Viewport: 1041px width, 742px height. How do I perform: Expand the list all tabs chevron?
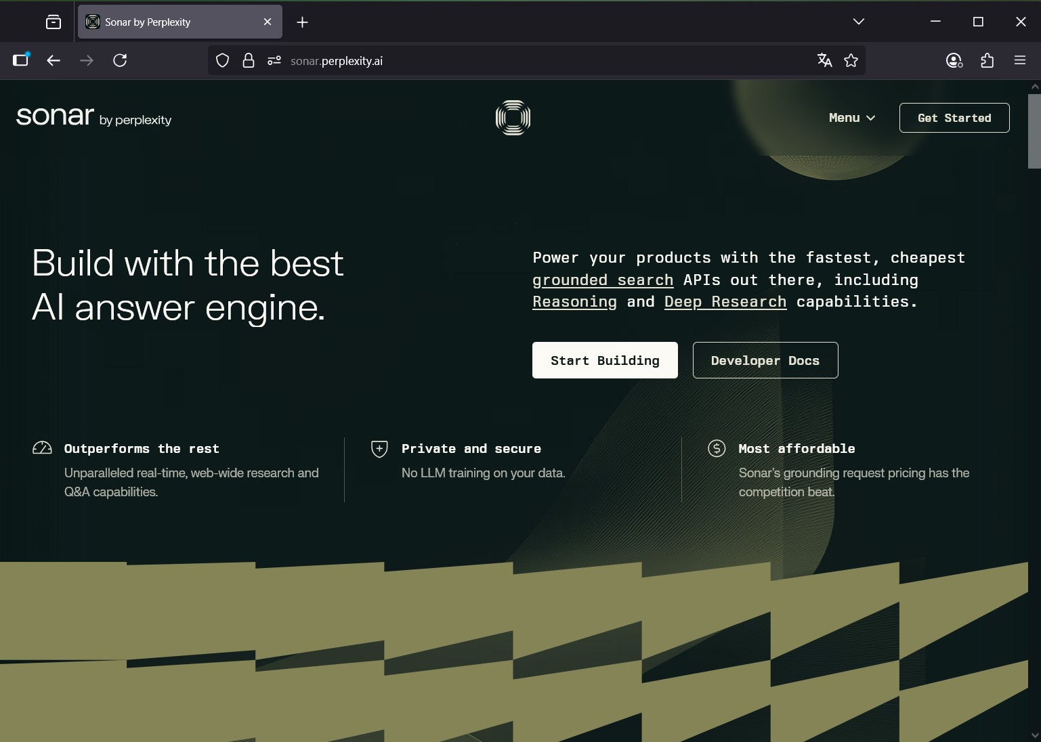pos(859,22)
